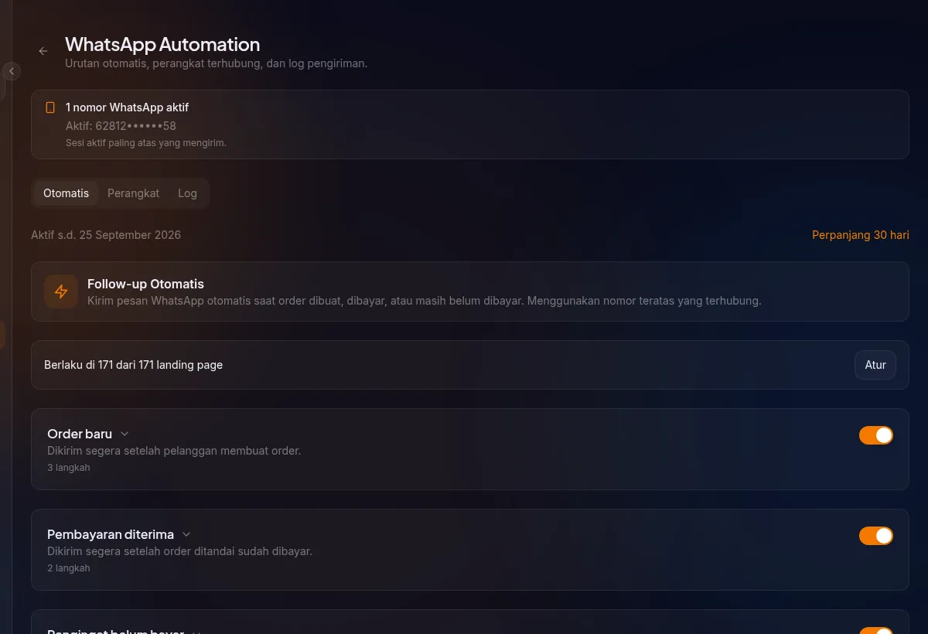928x634 pixels.
Task: Open the Log tab
Action: point(187,193)
